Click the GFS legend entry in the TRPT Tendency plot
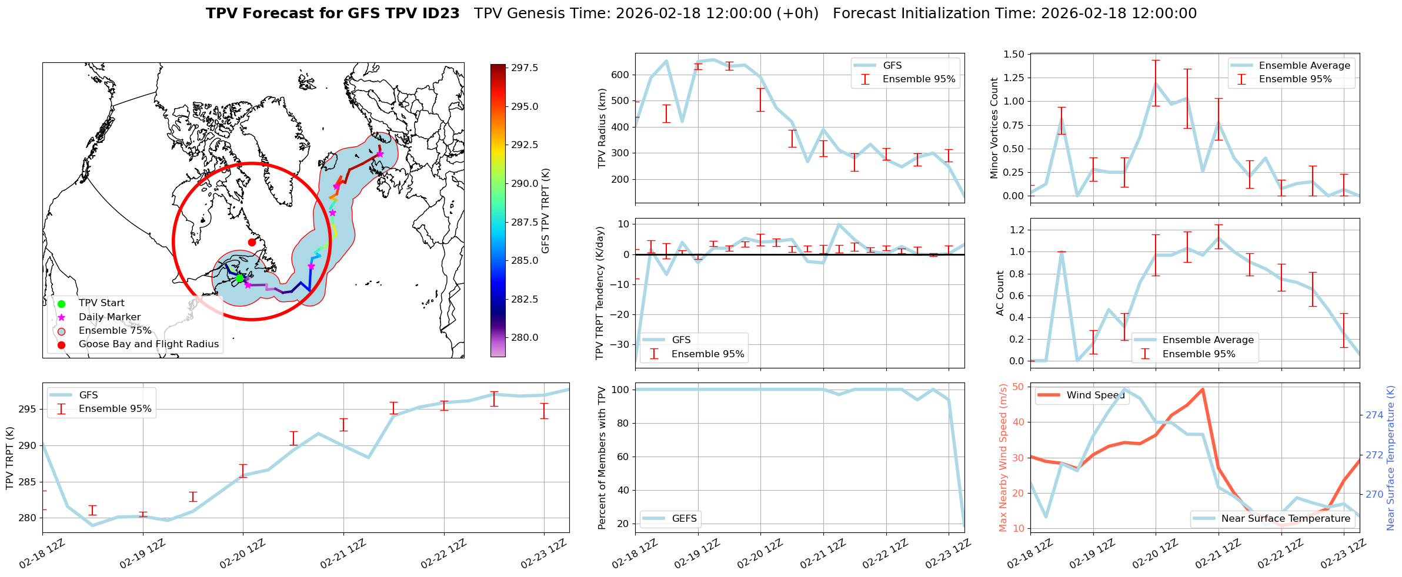 click(x=680, y=340)
